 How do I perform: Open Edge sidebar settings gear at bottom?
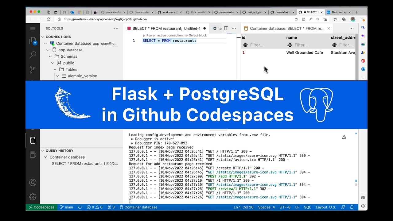click(363, 206)
